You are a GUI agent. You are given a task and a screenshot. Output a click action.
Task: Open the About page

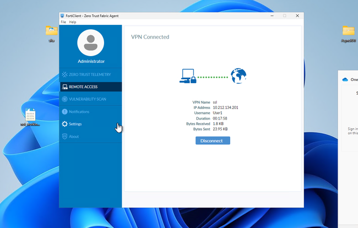coord(90,137)
